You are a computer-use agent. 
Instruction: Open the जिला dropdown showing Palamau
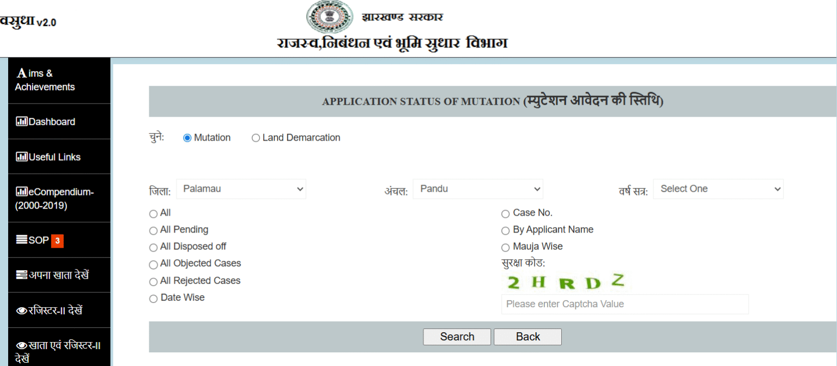point(241,189)
